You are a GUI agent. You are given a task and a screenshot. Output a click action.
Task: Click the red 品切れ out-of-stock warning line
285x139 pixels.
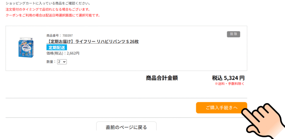[x=48, y=9]
